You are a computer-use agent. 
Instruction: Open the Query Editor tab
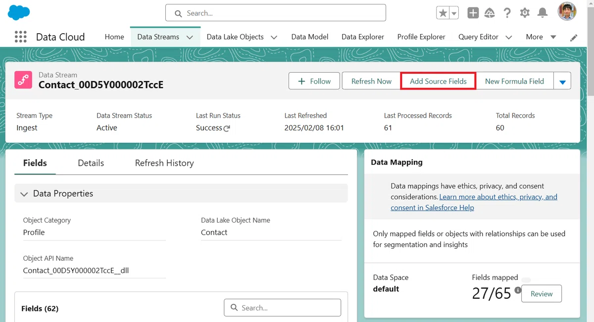pyautogui.click(x=478, y=37)
